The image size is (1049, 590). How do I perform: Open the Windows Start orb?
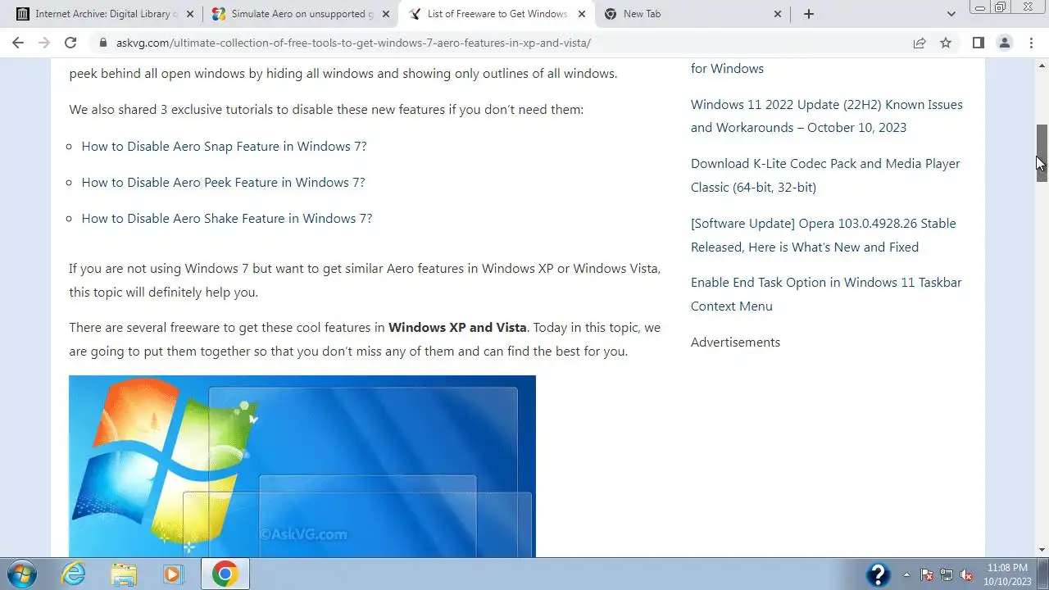(x=20, y=574)
